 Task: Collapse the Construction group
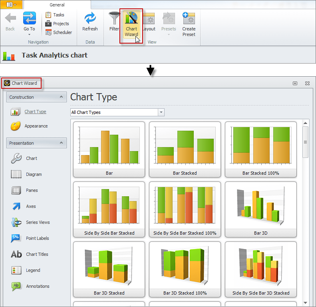pyautogui.click(x=61, y=97)
